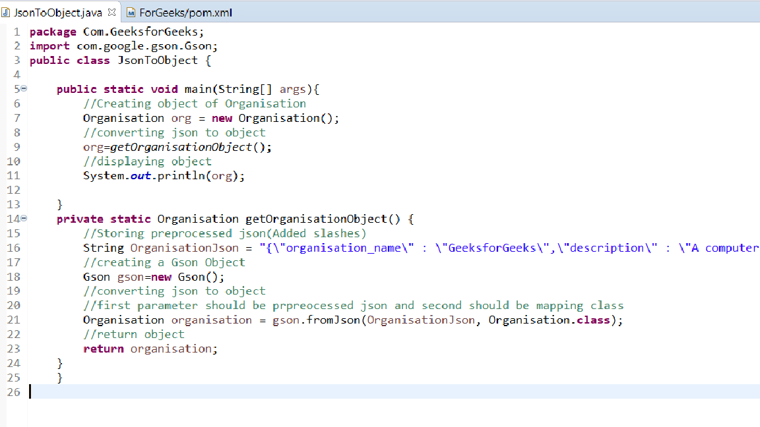Click 'private static' on line 14

(104, 219)
